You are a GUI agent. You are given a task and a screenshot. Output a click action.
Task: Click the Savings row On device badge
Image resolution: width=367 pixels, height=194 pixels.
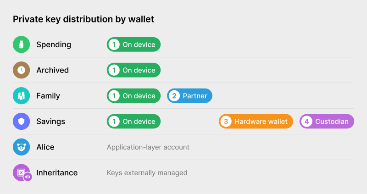(133, 122)
